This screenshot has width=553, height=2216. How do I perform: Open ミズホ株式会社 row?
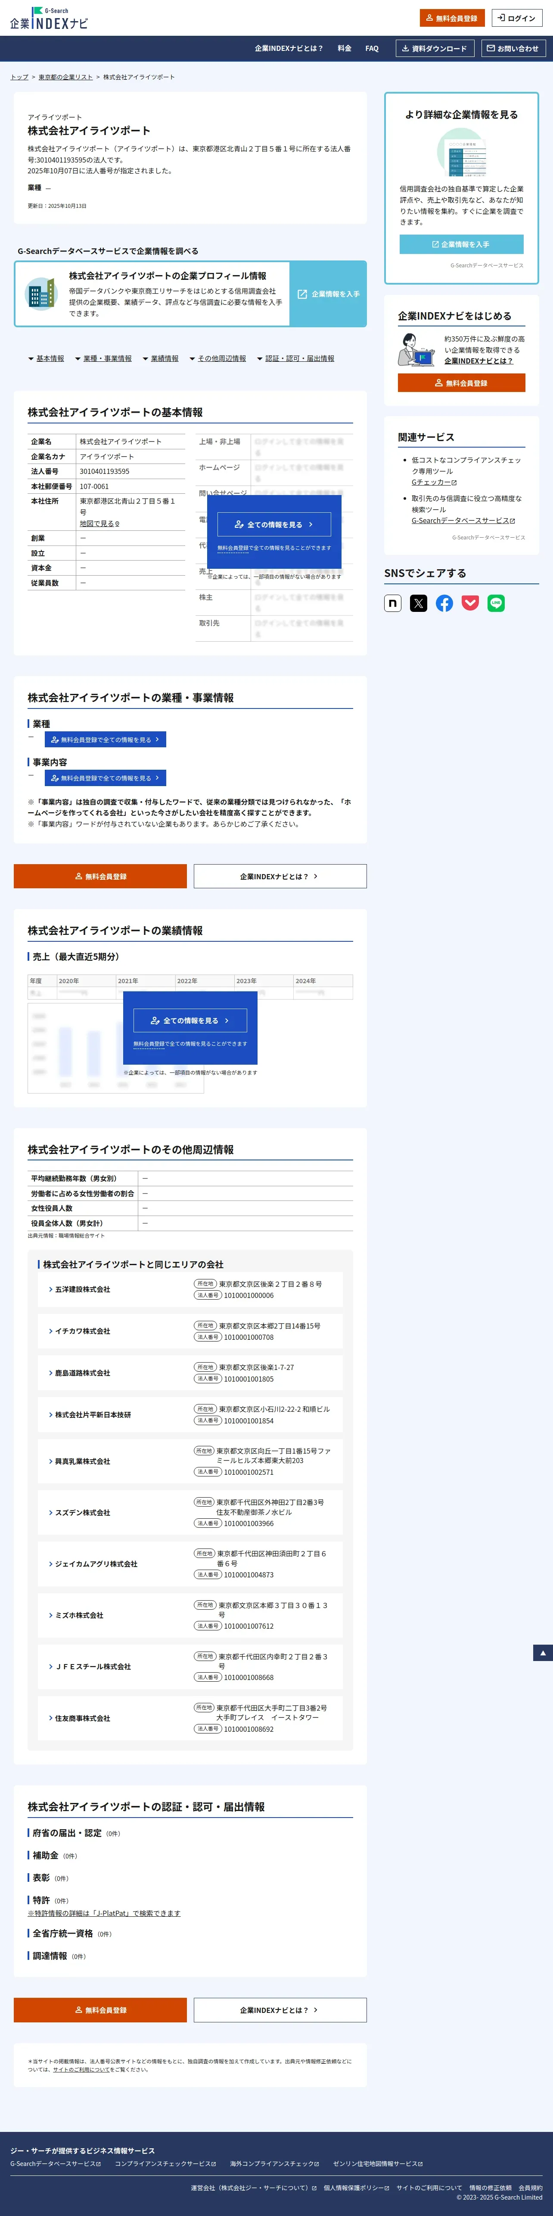[190, 1616]
